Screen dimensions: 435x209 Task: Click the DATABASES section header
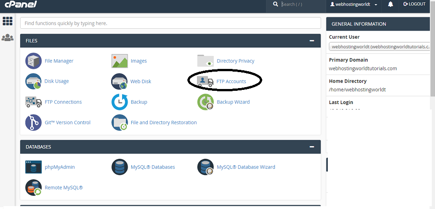click(x=171, y=147)
